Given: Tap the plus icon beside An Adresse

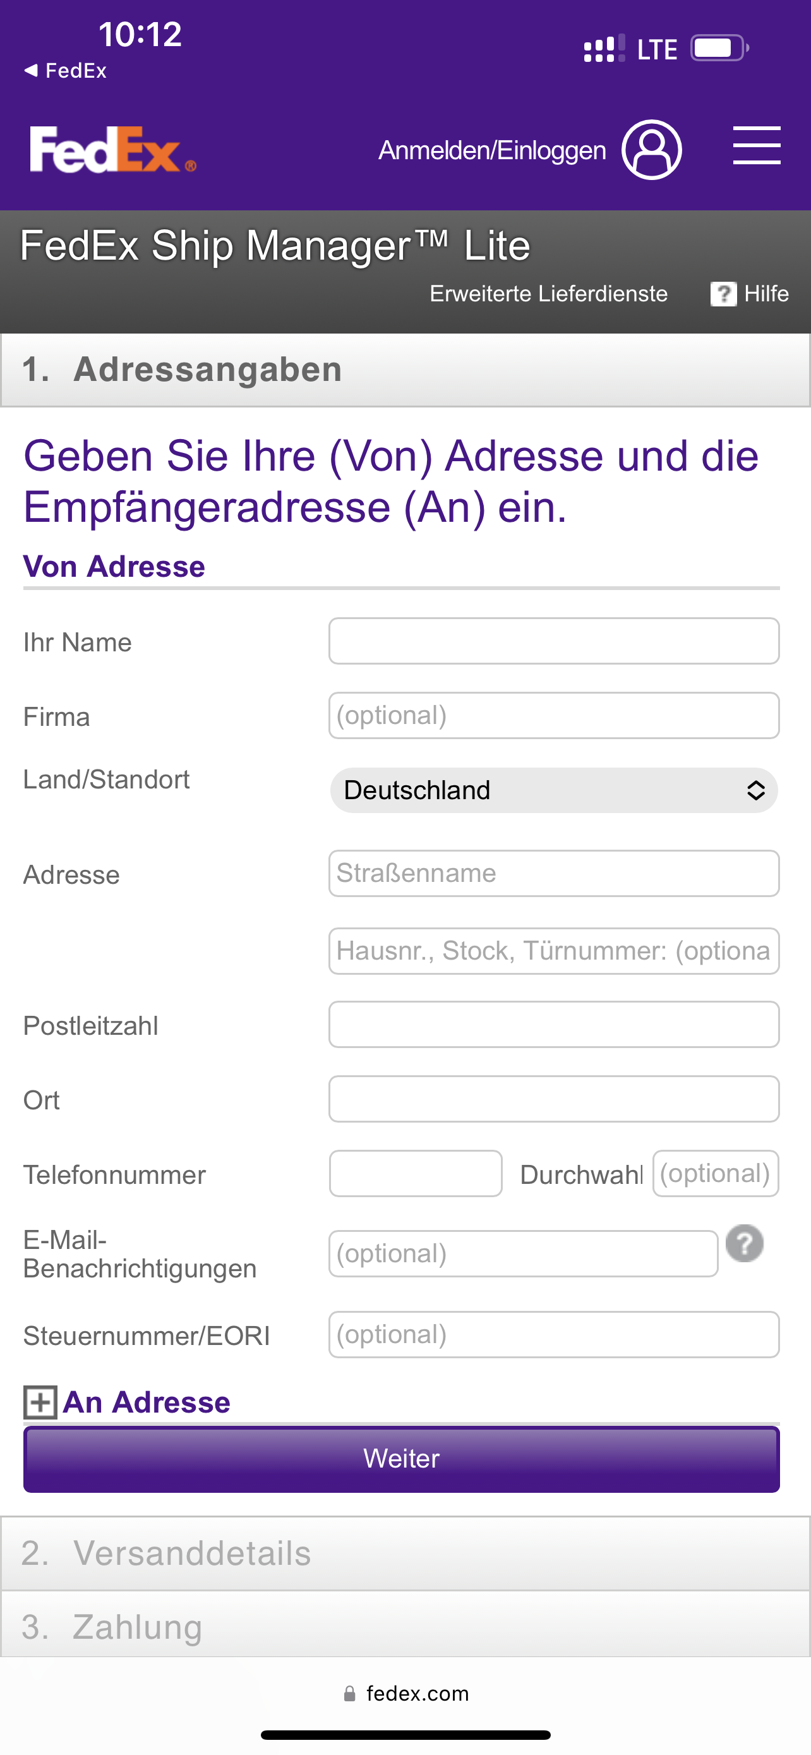Looking at the screenshot, I should (40, 1402).
